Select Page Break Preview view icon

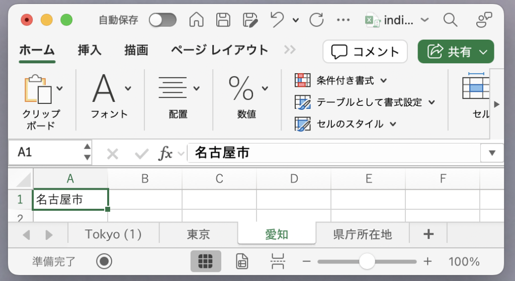[278, 261]
